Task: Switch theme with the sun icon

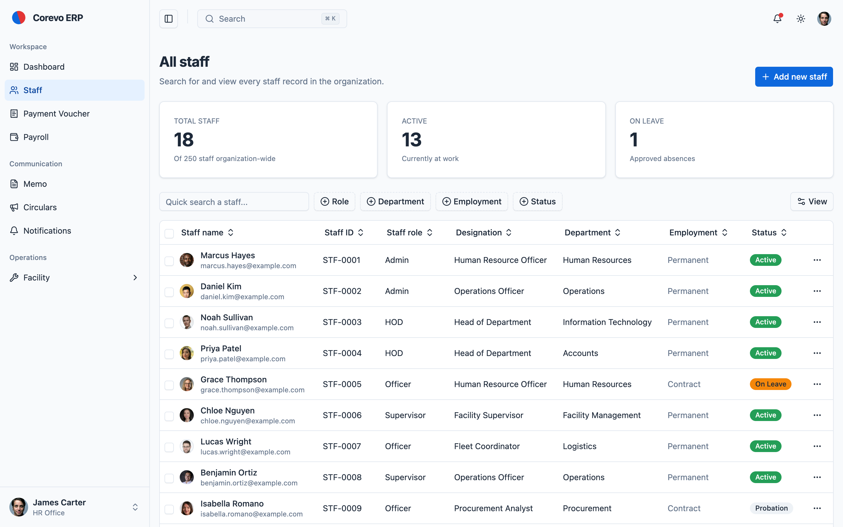Action: coord(801,19)
